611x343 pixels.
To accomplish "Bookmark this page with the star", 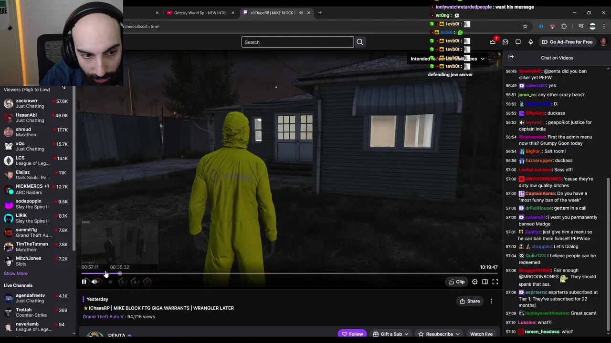I will point(525,26).
